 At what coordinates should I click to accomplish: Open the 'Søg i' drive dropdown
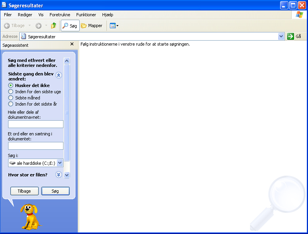(60, 163)
